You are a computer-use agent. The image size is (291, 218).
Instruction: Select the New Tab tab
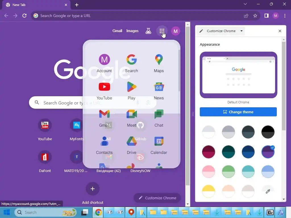tap(36, 5)
